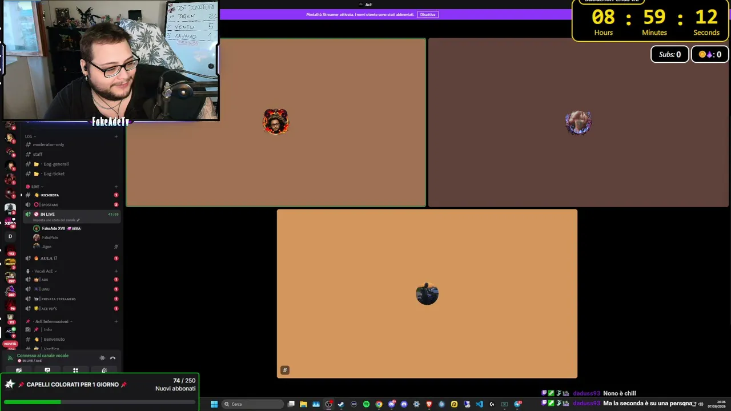Open the activities launcher button
This screenshot has height=411, width=731.
coord(75,370)
